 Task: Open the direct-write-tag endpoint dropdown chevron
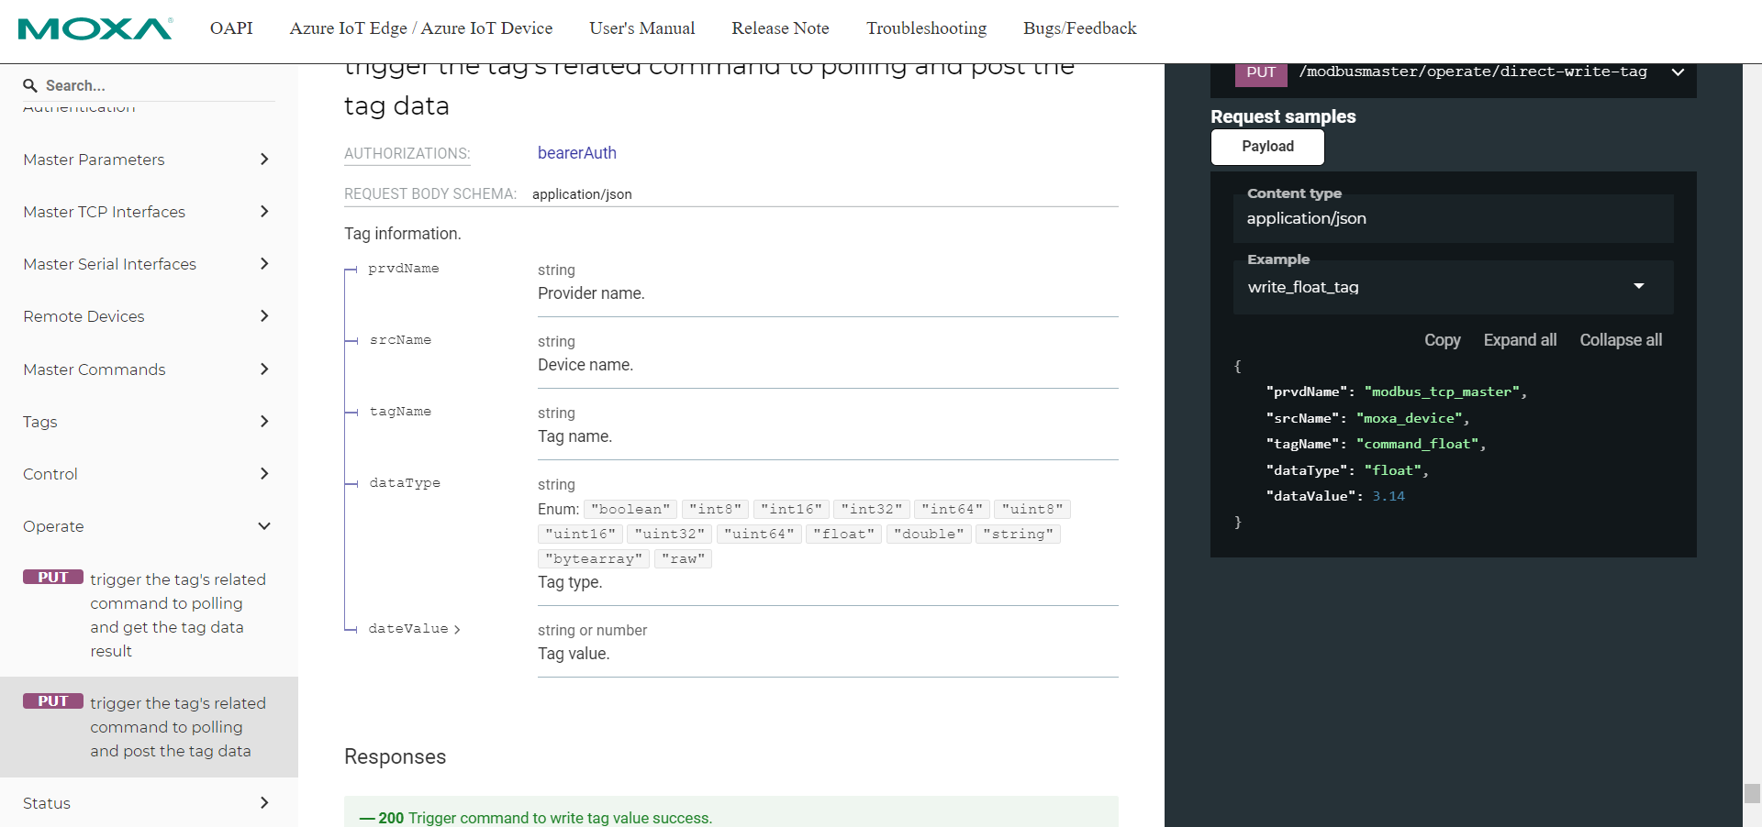(1678, 72)
